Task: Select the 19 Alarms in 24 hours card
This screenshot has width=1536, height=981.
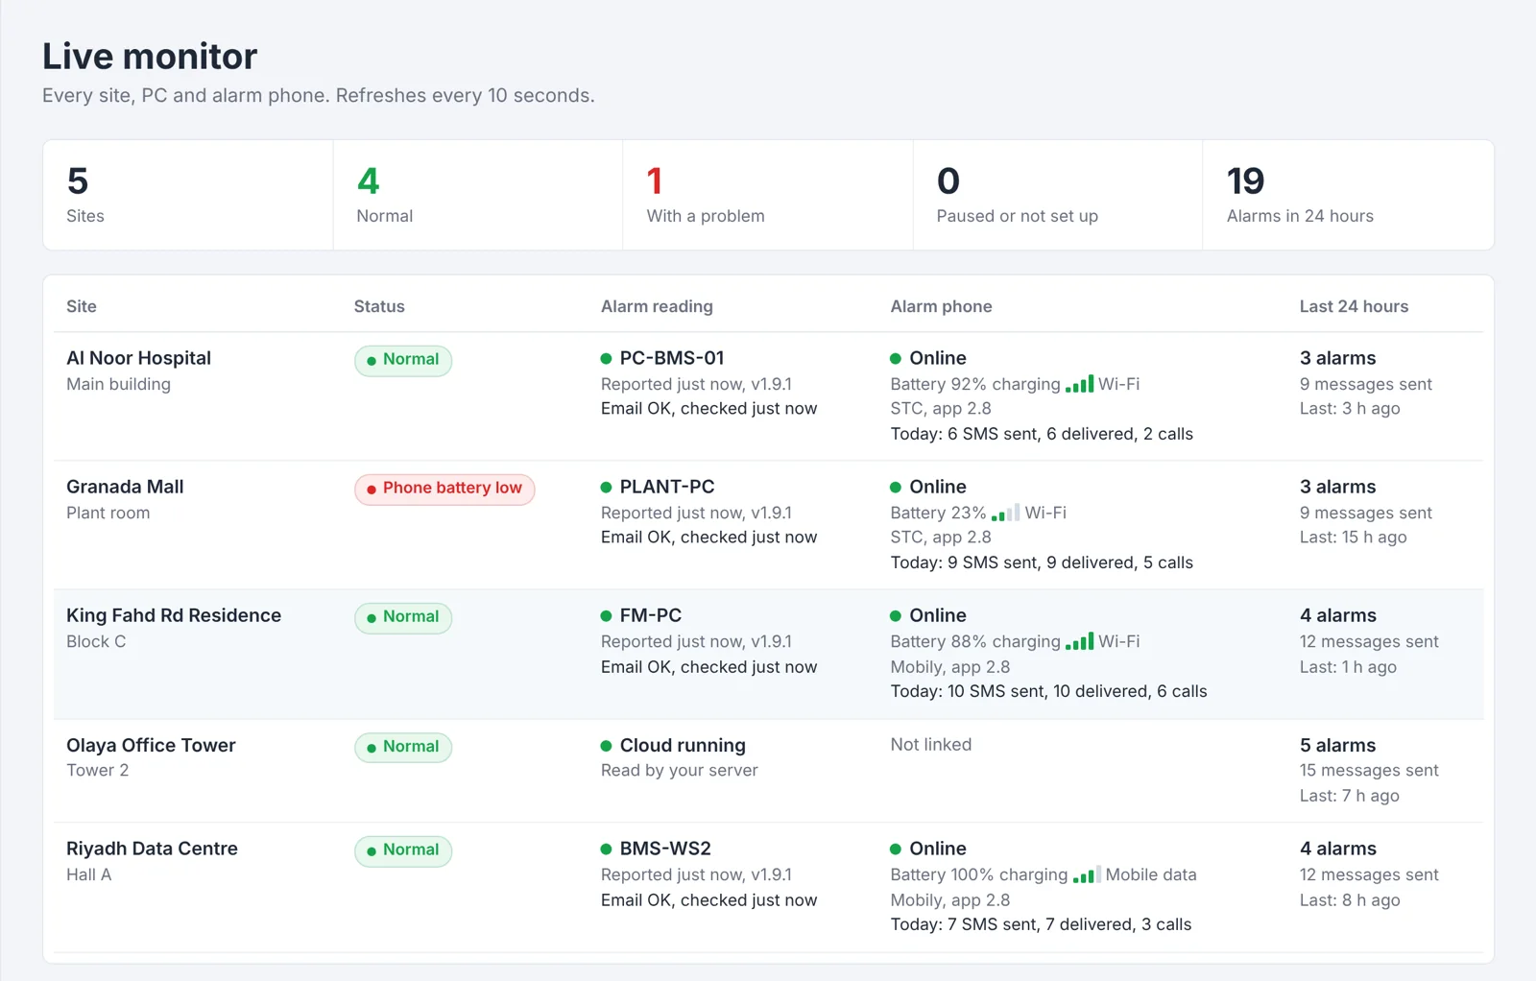Action: [x=1348, y=195]
